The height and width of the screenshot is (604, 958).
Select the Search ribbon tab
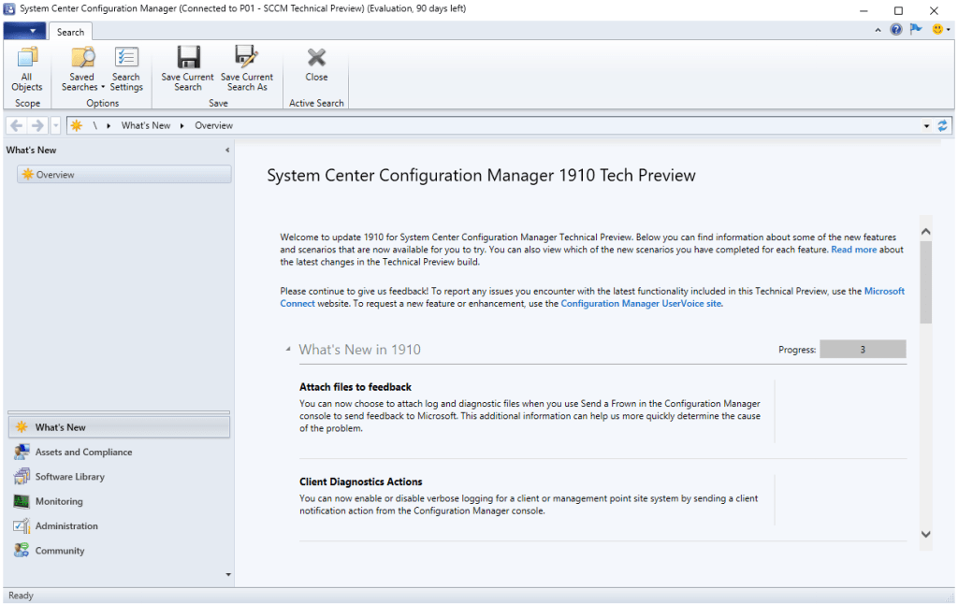point(70,32)
